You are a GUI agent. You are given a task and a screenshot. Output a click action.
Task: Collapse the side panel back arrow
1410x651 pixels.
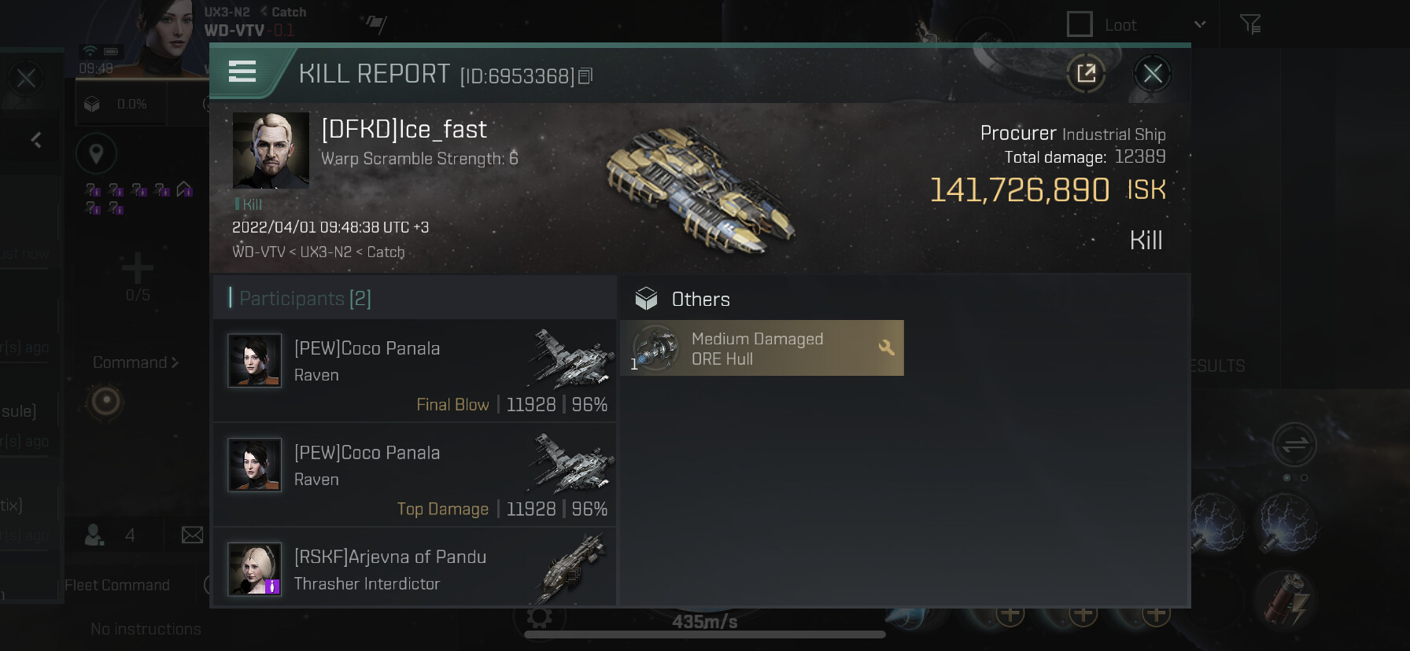coord(36,140)
